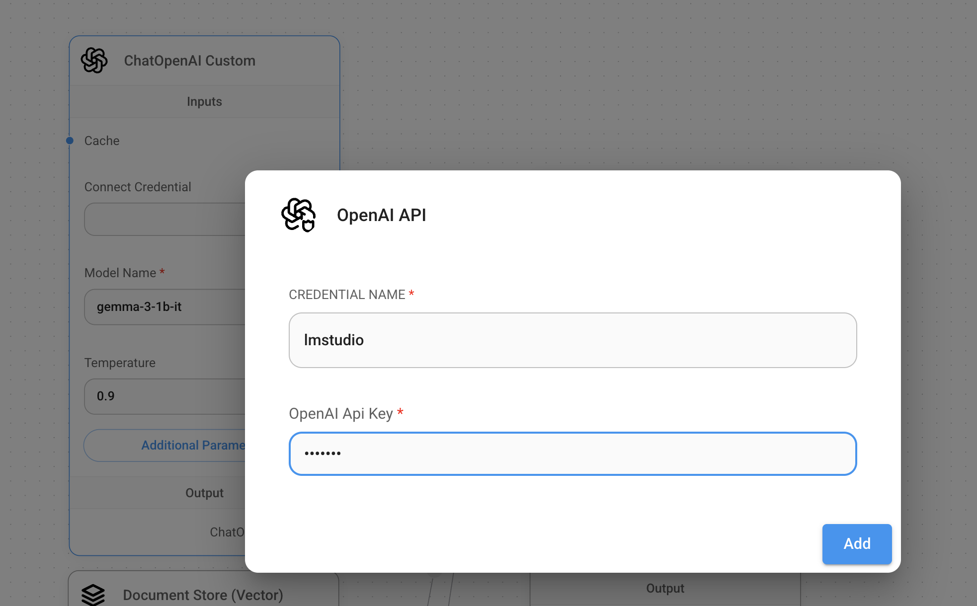Focus the Credential Name text field
Viewport: 977px width, 606px height.
(572, 340)
